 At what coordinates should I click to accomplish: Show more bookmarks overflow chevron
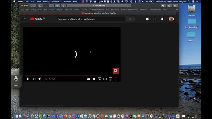point(177,10)
